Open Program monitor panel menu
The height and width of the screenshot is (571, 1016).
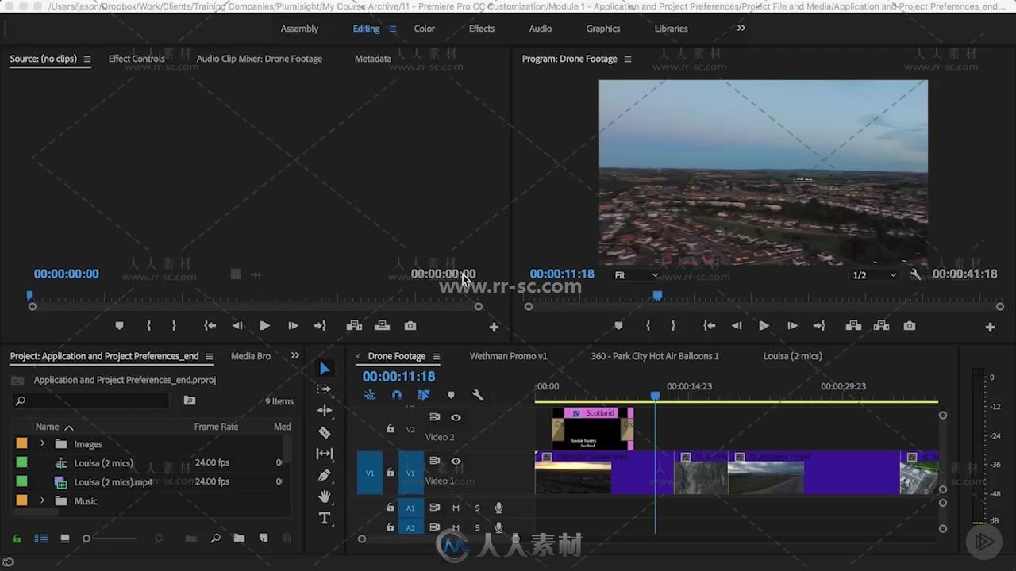(x=628, y=59)
